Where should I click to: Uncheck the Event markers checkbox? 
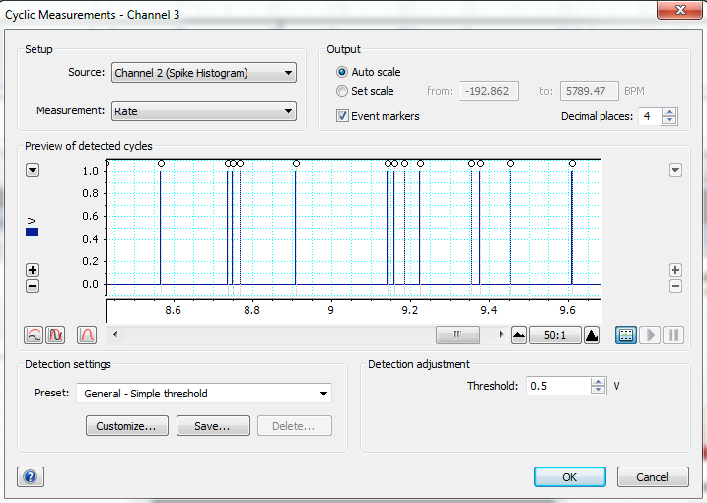click(343, 116)
